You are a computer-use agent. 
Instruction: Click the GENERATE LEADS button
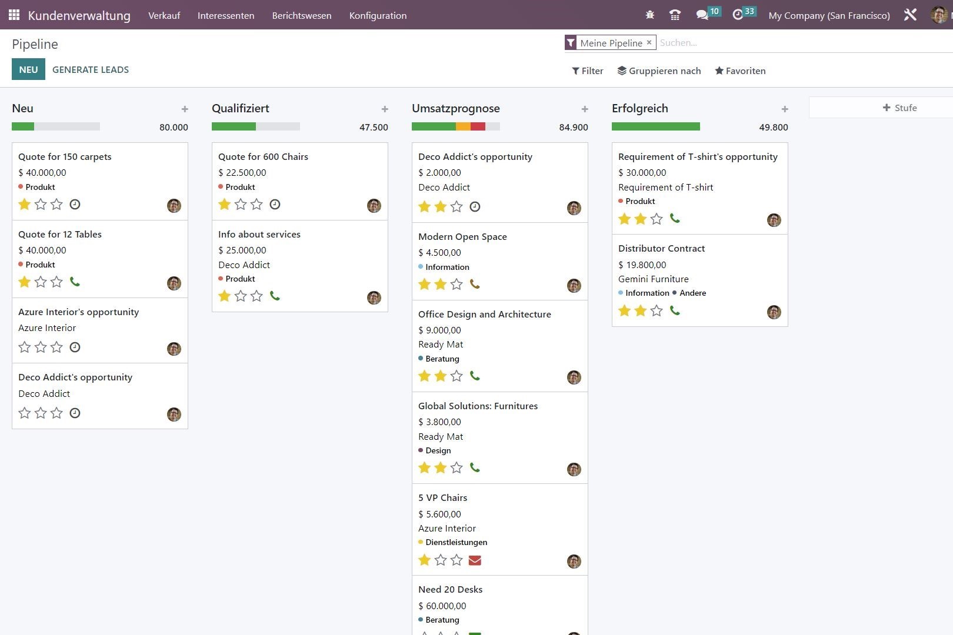point(91,69)
